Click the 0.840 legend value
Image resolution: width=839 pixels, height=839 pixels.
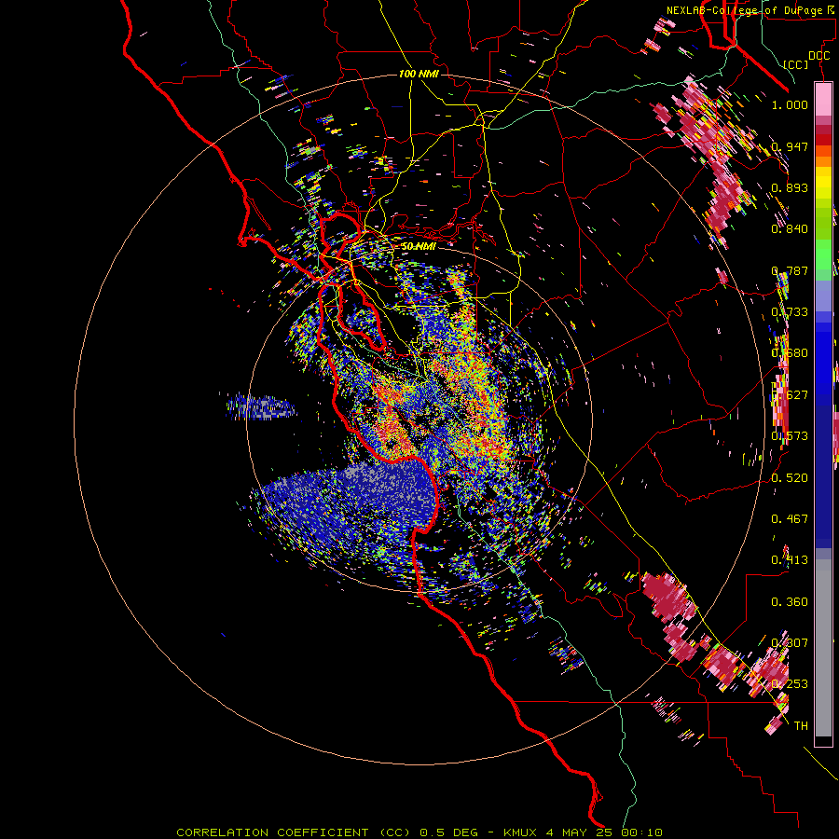(x=790, y=229)
